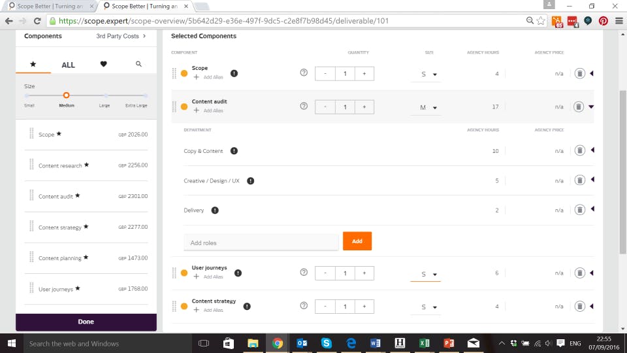The image size is (627, 353).
Task: Show help for Content audit component
Action: click(304, 106)
